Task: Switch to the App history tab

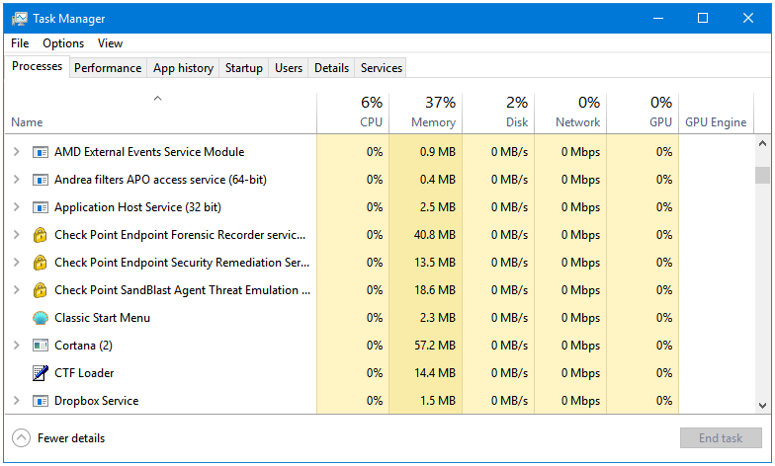Action: (183, 67)
